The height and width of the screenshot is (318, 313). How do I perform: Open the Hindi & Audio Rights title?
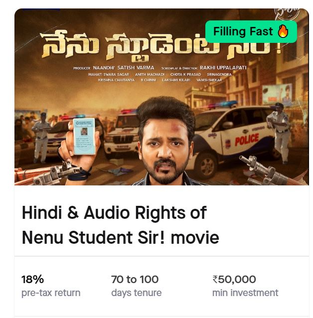point(120,225)
